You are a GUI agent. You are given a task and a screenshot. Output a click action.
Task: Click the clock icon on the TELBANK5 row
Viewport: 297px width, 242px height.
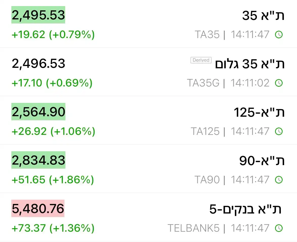[279, 228]
